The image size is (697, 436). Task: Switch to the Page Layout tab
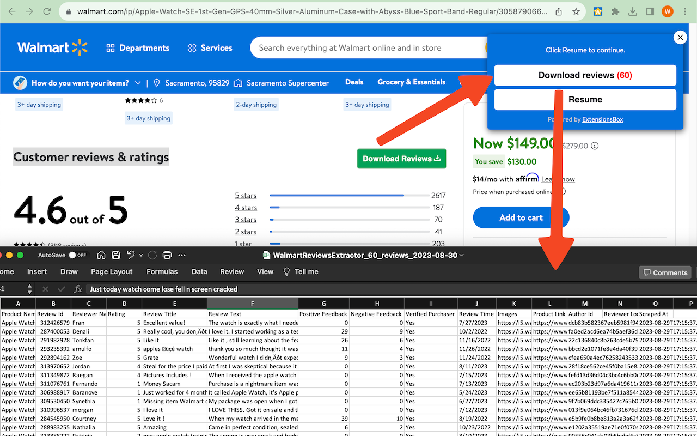(112, 271)
